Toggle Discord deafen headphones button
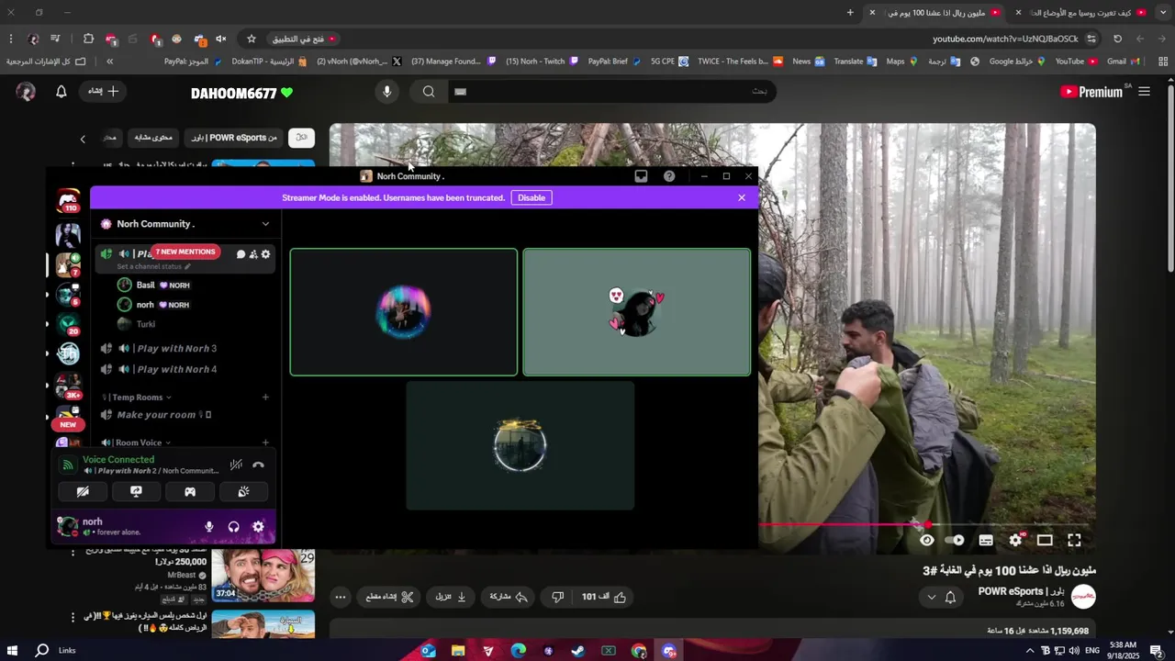This screenshot has height=661, width=1175. coord(233,527)
